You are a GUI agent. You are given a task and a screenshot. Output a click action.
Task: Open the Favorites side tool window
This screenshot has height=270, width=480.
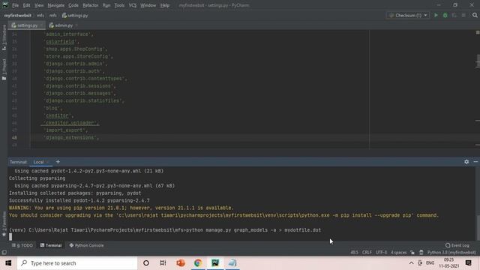4,223
